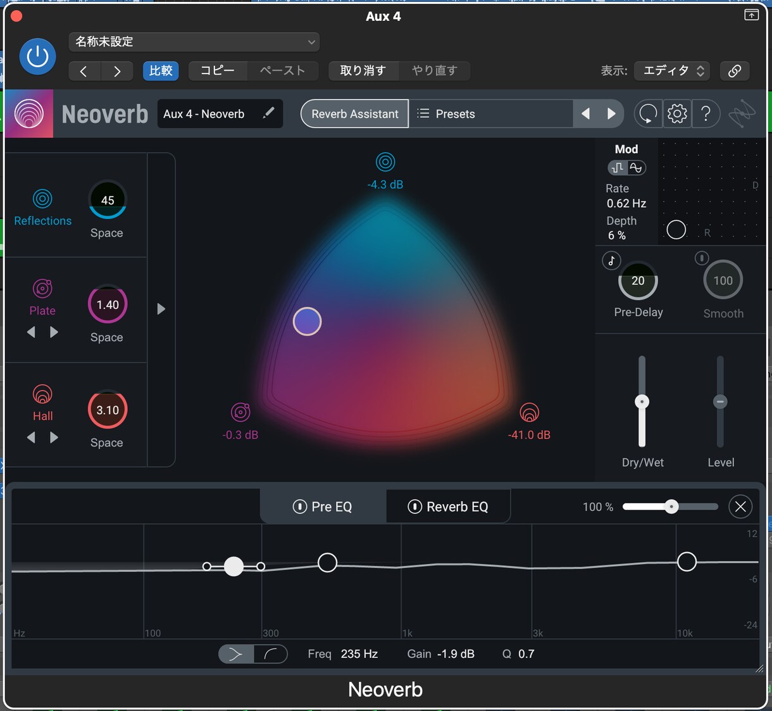Screen dimensions: 772x711
Task: Click Reflections icon above -4.3 dB
Action: tap(385, 162)
